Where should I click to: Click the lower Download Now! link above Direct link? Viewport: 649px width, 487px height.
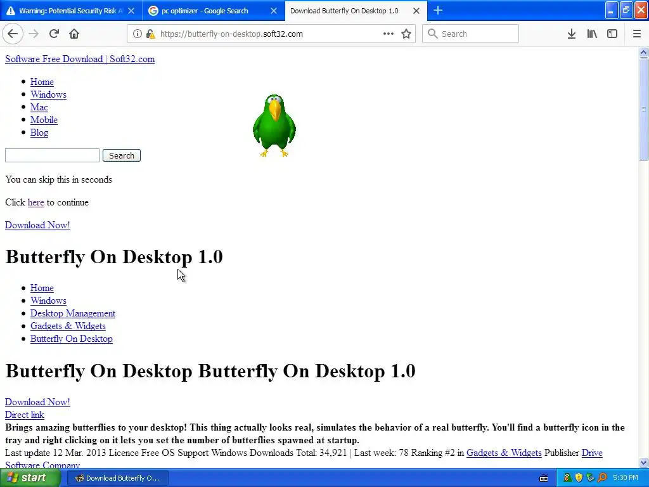[37, 401]
